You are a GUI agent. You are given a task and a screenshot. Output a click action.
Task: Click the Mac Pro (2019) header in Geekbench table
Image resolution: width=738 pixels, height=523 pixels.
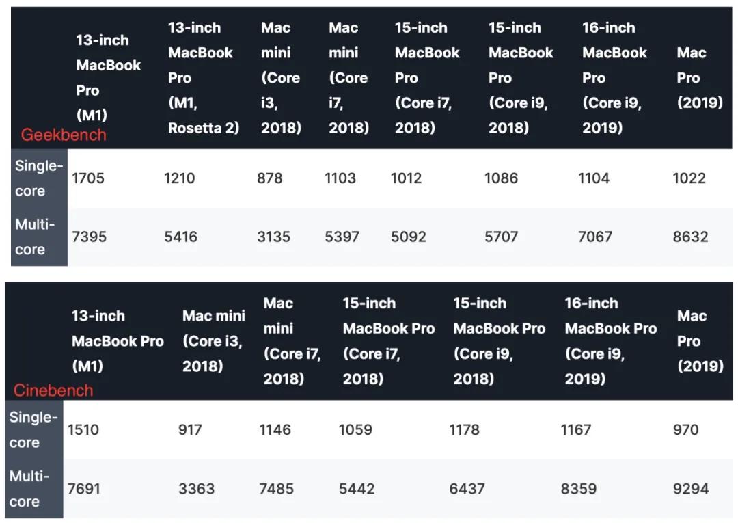(699, 77)
